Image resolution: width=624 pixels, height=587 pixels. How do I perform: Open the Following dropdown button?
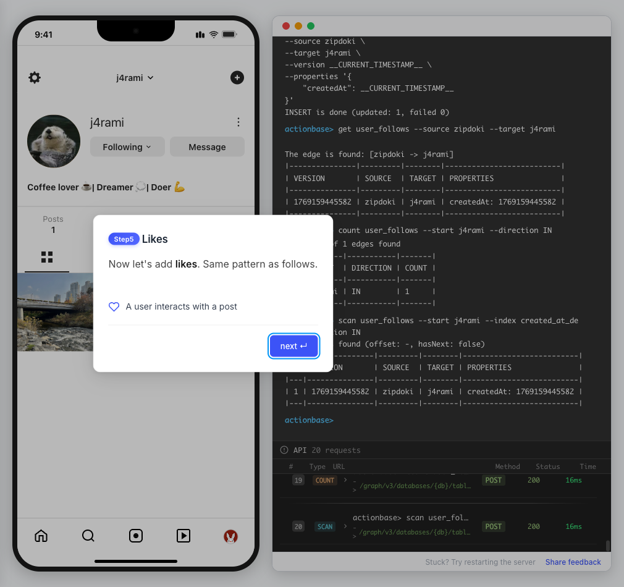pos(127,147)
